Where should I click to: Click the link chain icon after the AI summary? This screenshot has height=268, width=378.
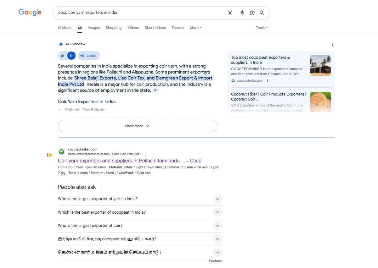tap(155, 90)
